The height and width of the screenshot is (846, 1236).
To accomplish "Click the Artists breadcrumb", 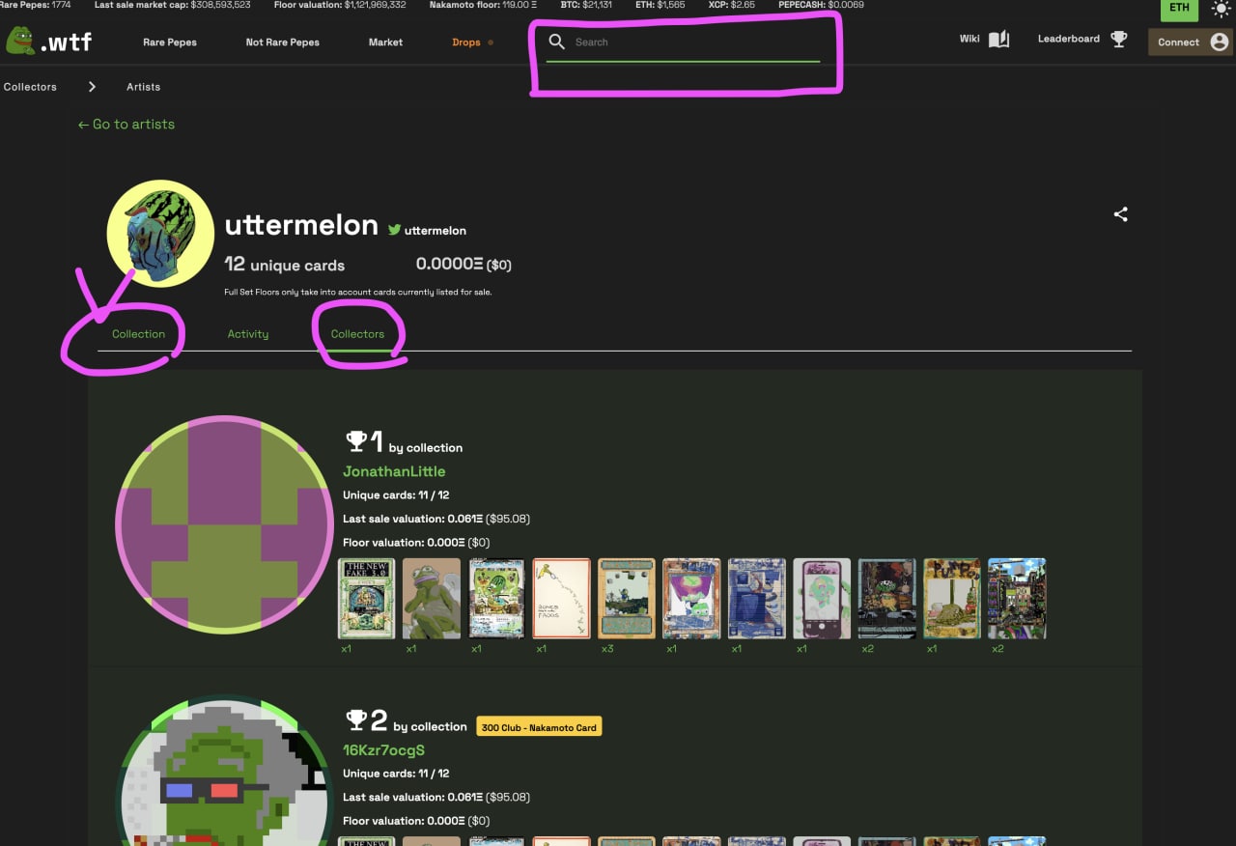I will (x=143, y=87).
